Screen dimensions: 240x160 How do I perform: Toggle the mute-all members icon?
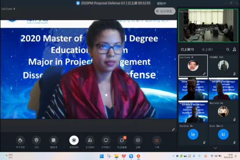pyautogui.click(x=90, y=140)
